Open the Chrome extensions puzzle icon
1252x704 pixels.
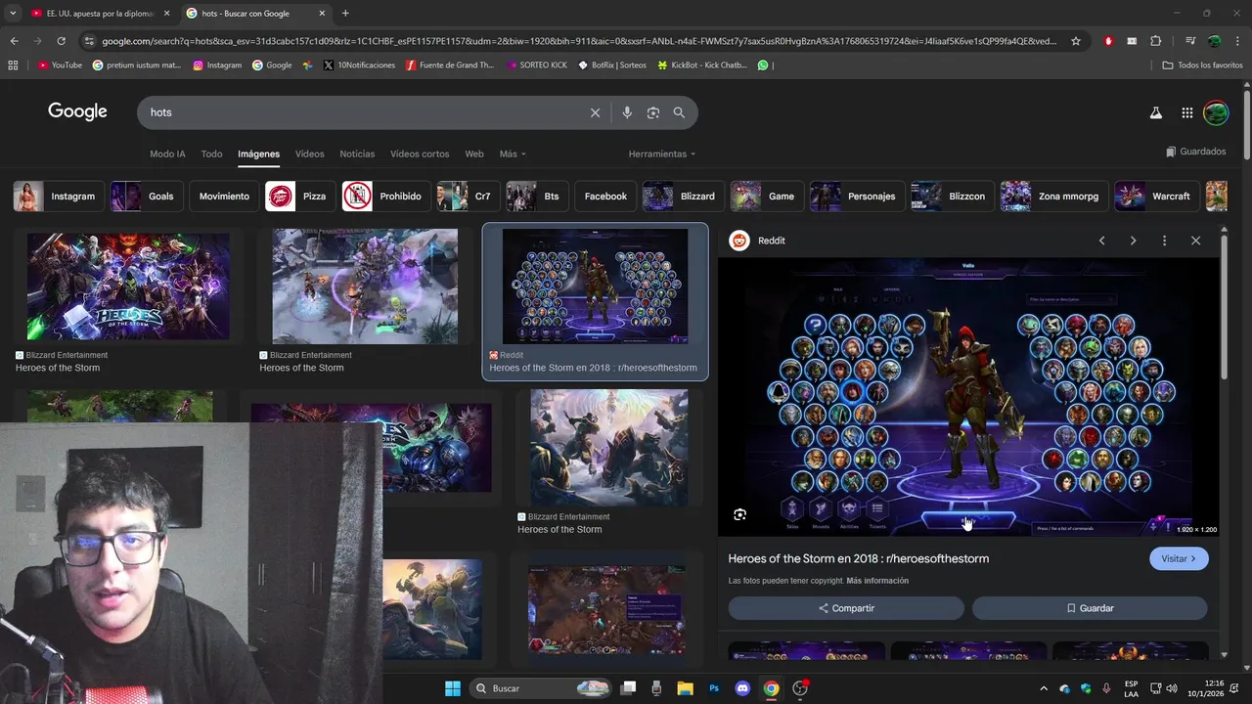pyautogui.click(x=1155, y=41)
